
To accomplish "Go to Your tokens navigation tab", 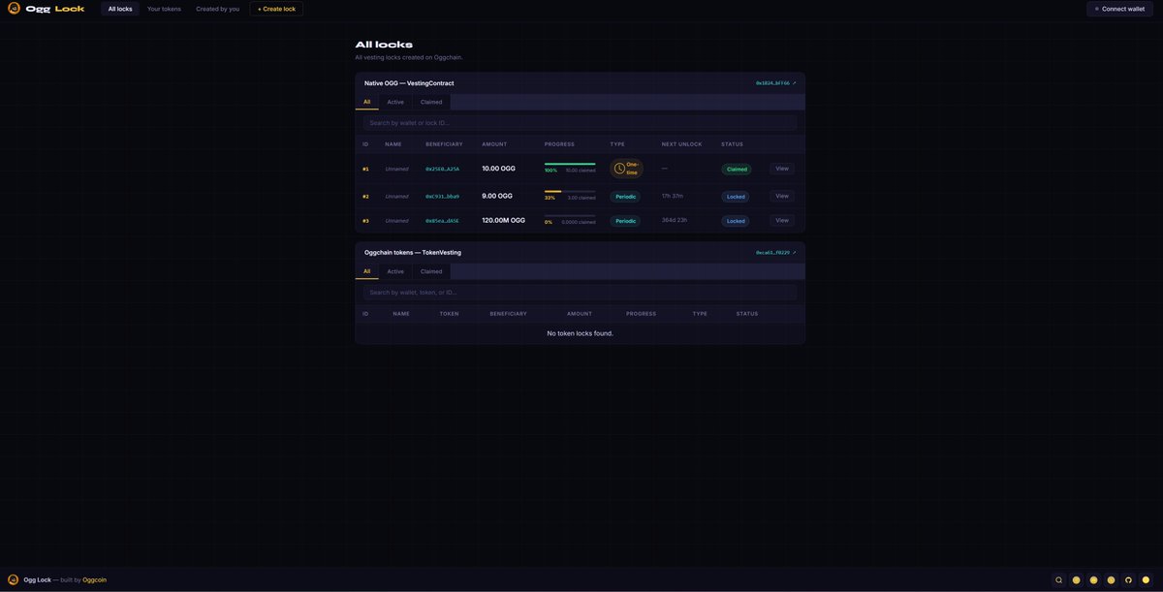I will (x=164, y=9).
